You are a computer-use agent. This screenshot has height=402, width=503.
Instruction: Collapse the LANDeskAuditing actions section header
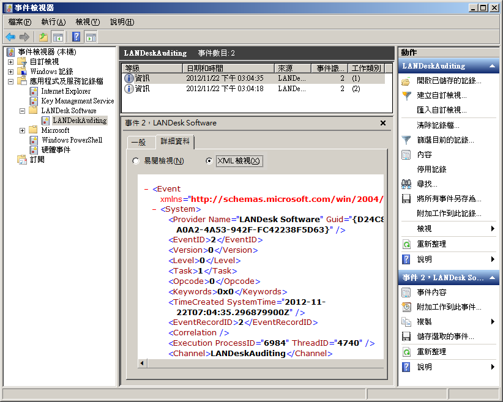pos(492,66)
